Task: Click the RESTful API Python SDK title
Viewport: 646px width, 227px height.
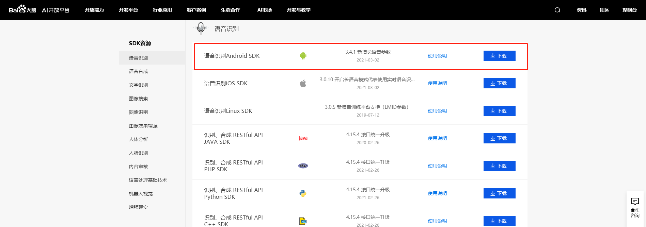Action: coord(234,193)
